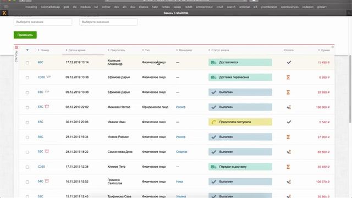Click the alarm icon next to order 55C

47,151
